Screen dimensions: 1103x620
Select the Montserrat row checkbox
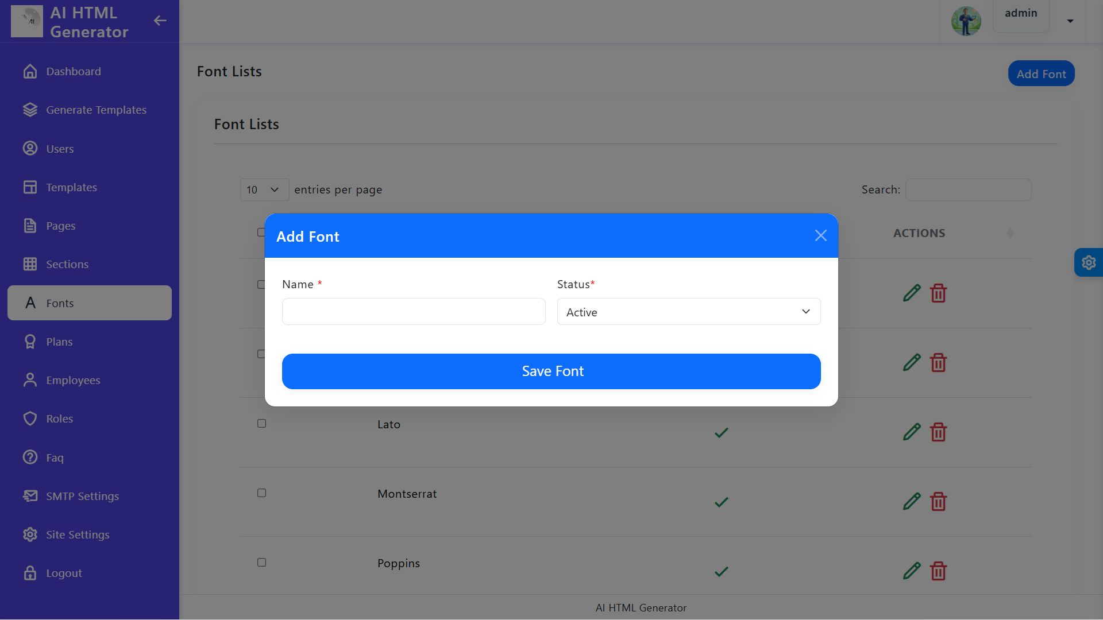coord(261,493)
